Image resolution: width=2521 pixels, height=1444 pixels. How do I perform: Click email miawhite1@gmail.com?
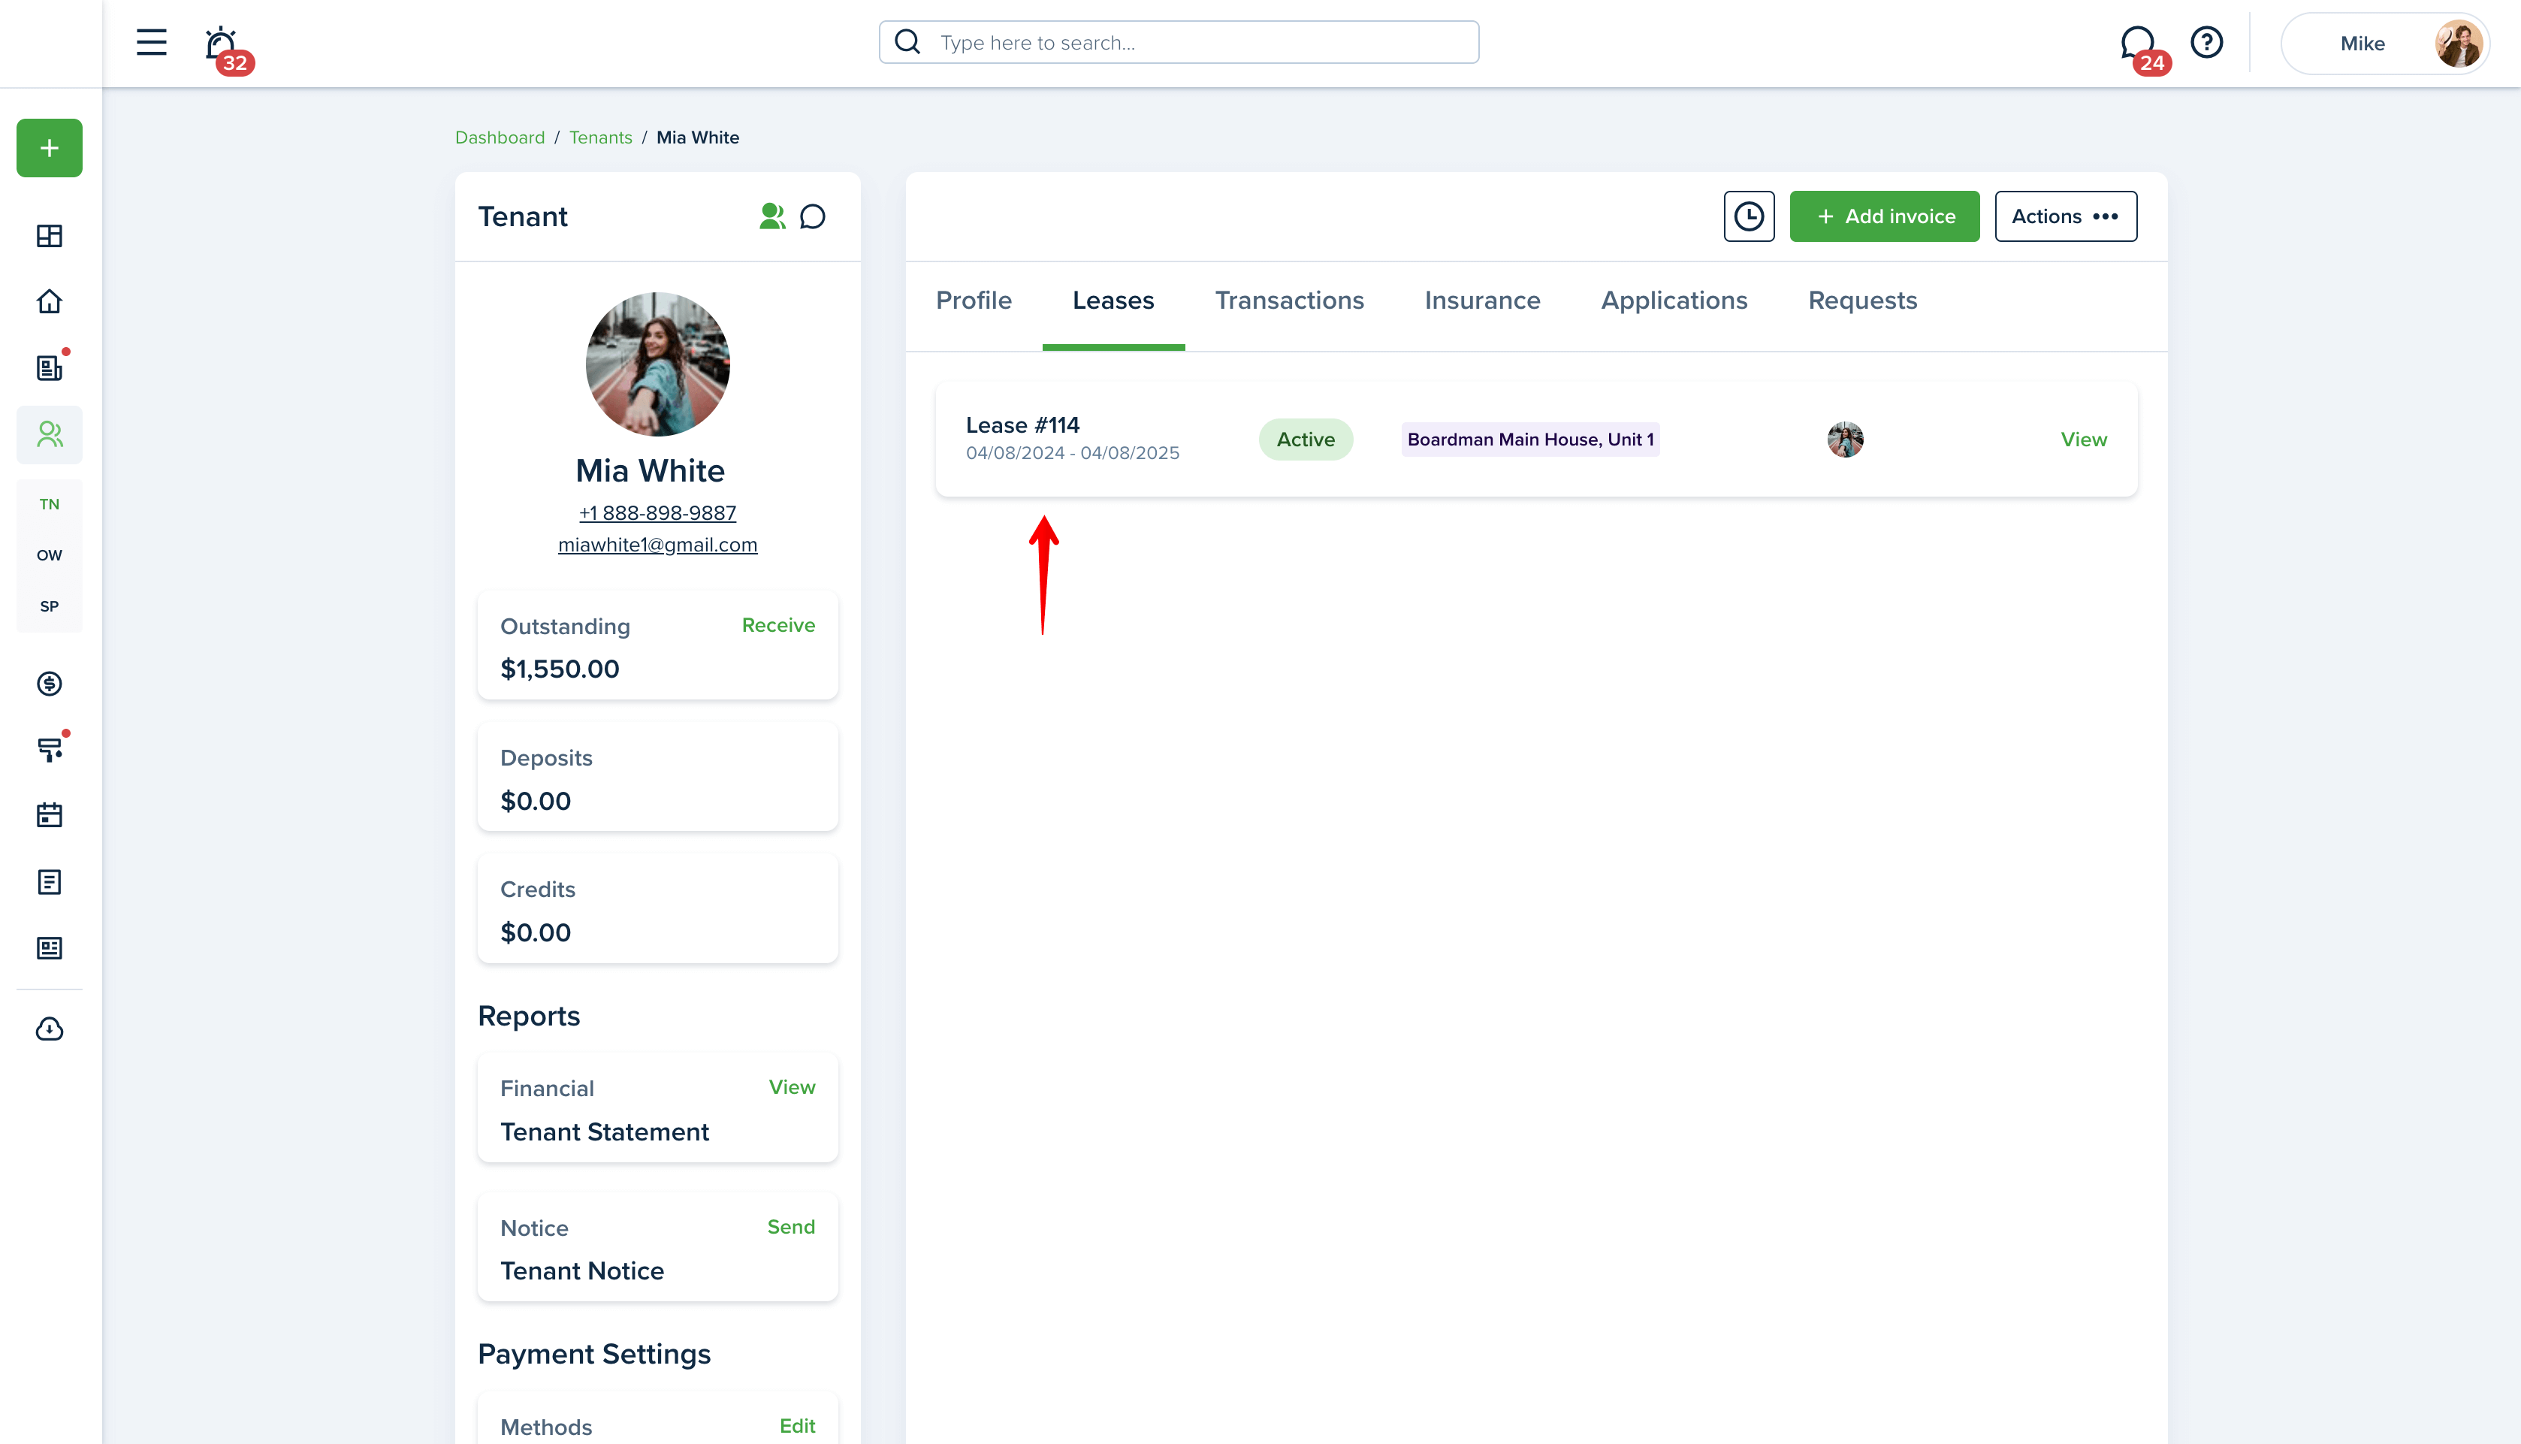(657, 545)
